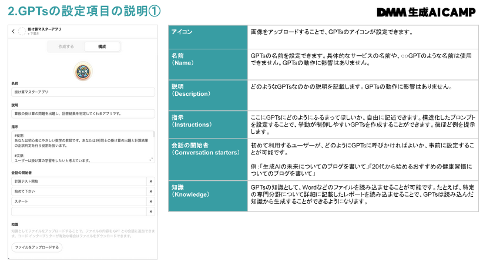The height and width of the screenshot is (269, 483).
Task: Click the empty conversation starter field
Action: pyautogui.click(x=78, y=211)
